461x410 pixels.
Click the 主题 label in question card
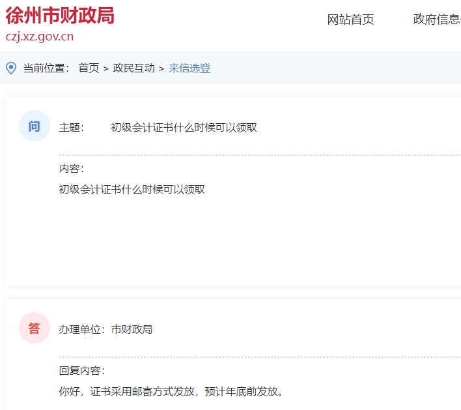[72, 128]
